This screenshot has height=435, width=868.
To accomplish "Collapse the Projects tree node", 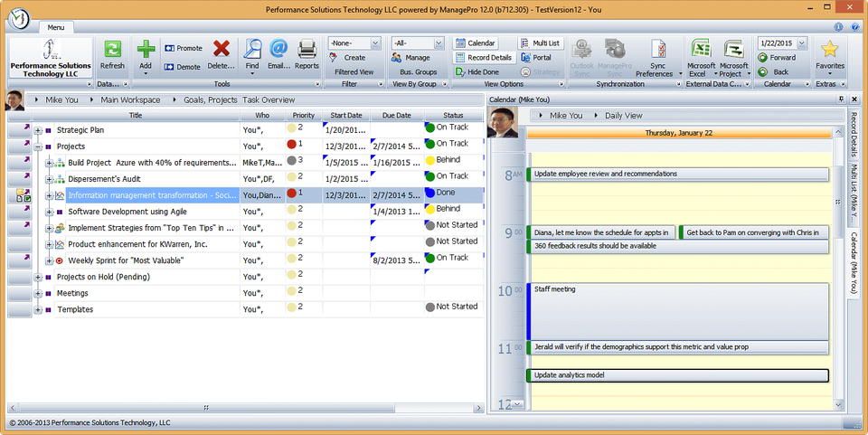I will (38, 147).
